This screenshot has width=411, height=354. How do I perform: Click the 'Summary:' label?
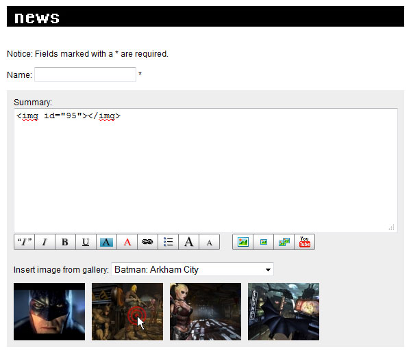tap(33, 103)
